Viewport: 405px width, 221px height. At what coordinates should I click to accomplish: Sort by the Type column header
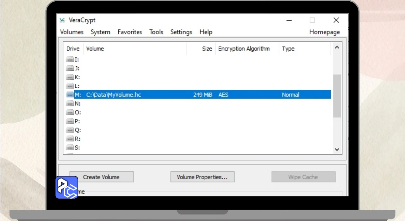coord(305,49)
